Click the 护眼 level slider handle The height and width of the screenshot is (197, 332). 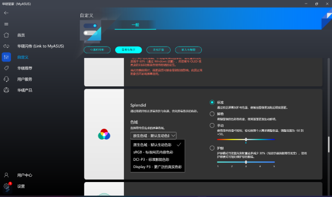tap(246, 162)
